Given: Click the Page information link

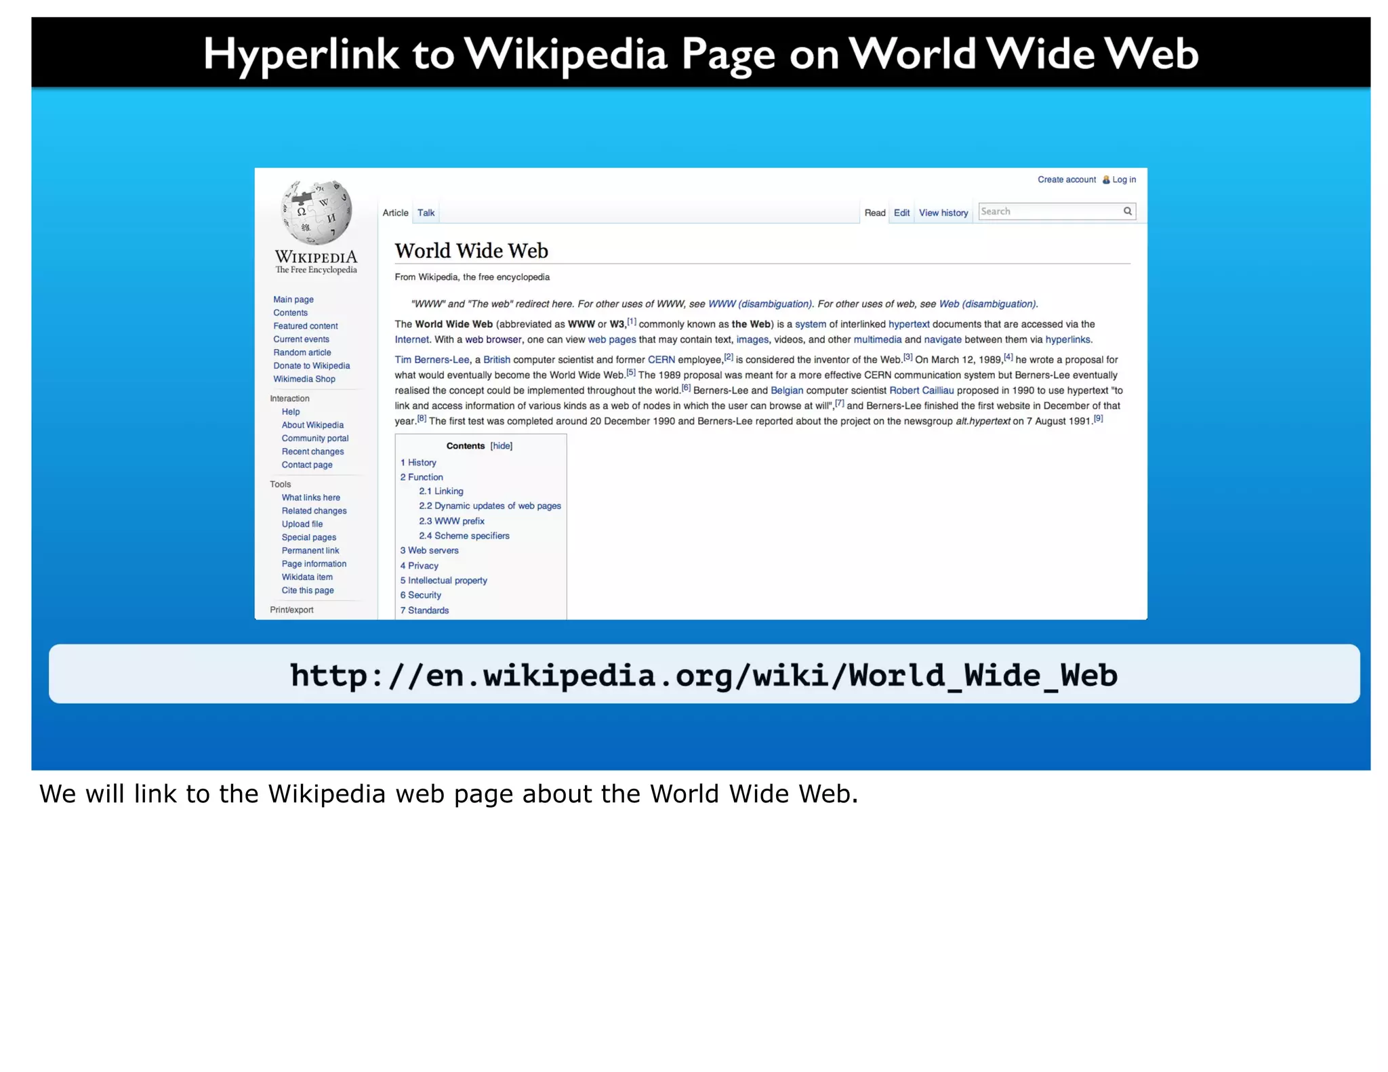Looking at the screenshot, I should 314,564.
